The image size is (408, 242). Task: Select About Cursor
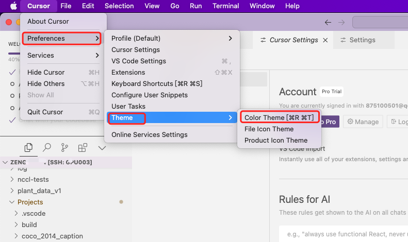pyautogui.click(x=63, y=21)
